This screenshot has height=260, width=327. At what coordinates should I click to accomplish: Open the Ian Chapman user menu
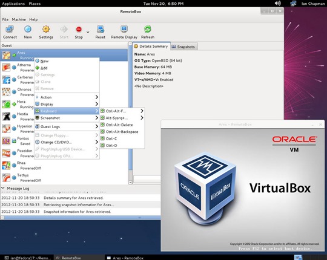coord(313,4)
